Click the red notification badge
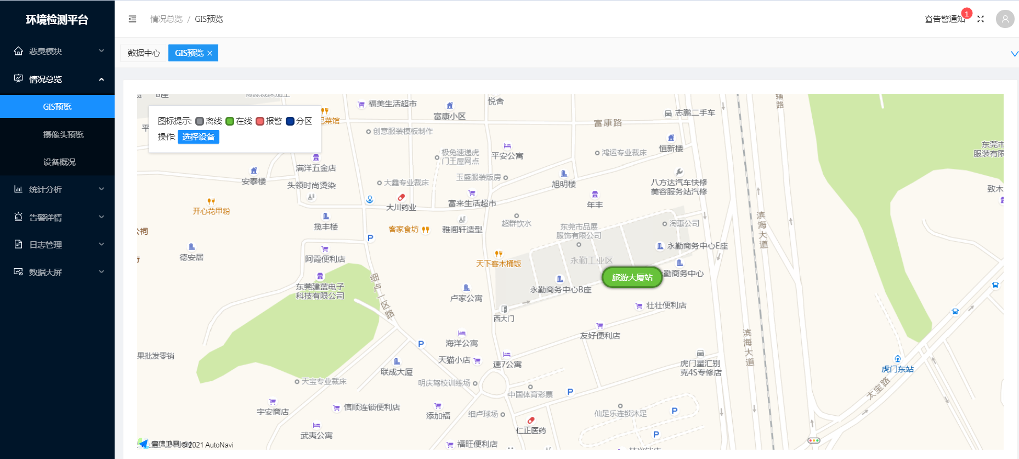Image resolution: width=1019 pixels, height=459 pixels. click(x=966, y=14)
